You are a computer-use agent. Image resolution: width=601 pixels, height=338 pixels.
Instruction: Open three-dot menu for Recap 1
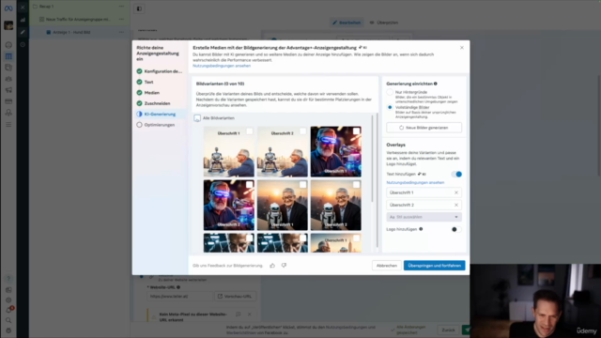click(121, 7)
